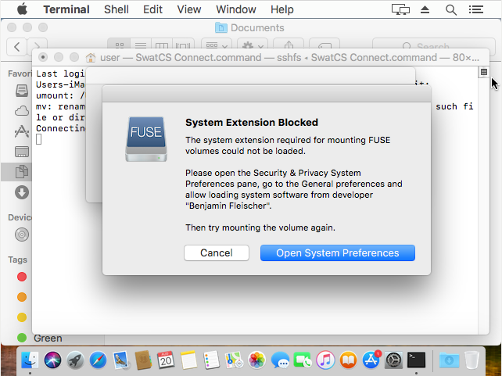Expand the Finder action gear dropdown
502x376 pixels.
[x=256, y=47]
